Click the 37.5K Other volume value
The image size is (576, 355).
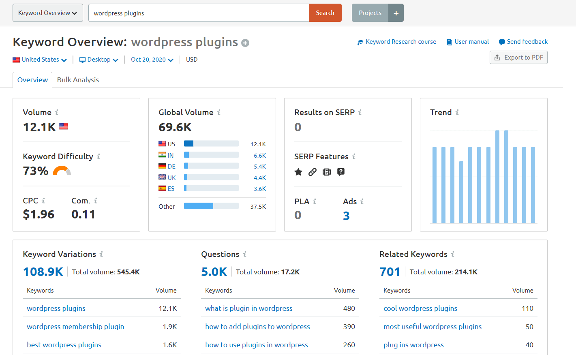coord(258,207)
